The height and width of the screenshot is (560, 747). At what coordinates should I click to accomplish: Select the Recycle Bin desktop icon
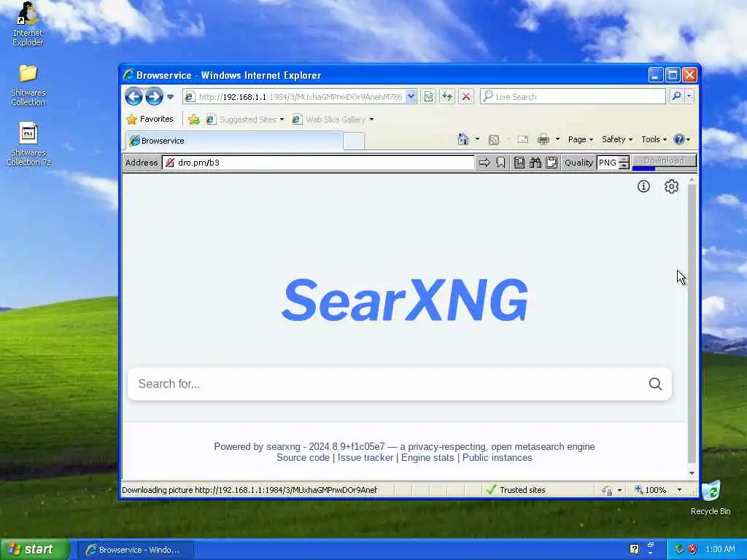click(711, 497)
